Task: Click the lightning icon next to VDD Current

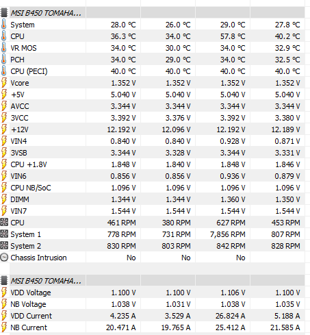Action: click(x=4, y=316)
